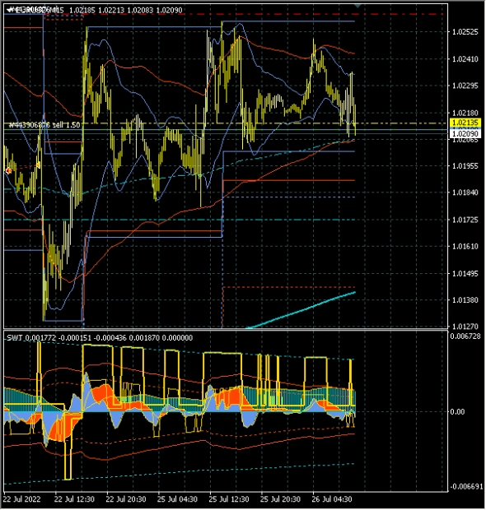Click the 1.01725 price scale label
Viewport: 486px width, 510px height.
point(465,220)
